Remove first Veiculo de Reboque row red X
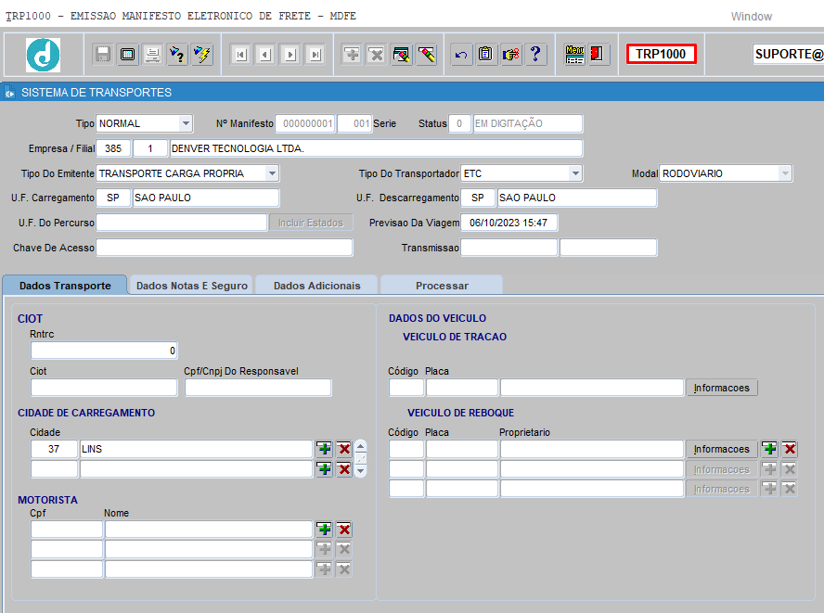824x613 pixels. pyautogui.click(x=790, y=449)
